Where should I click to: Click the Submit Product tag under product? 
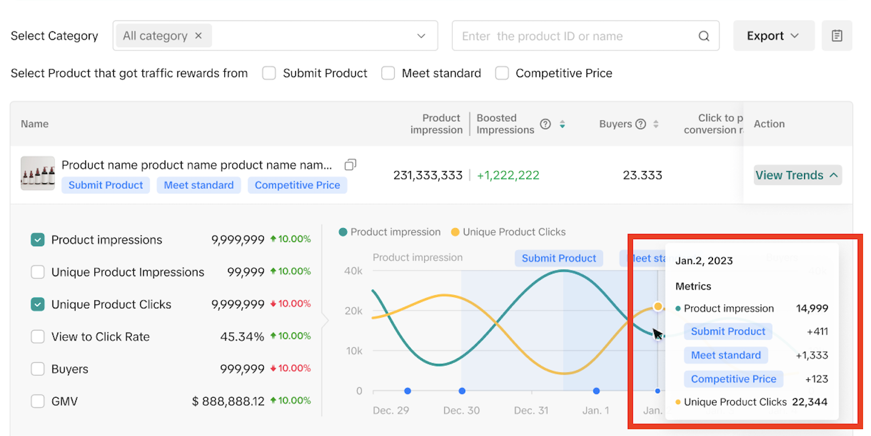point(106,185)
